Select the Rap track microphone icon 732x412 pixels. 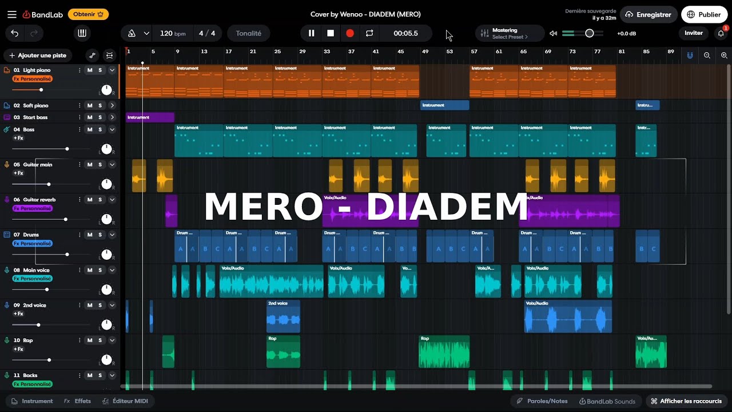tap(7, 340)
